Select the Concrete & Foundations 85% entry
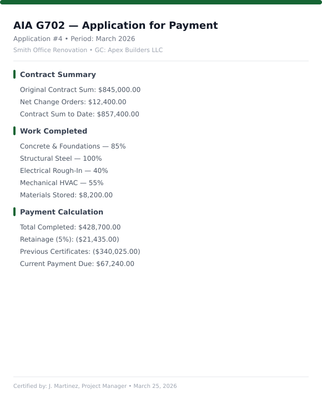Image resolution: width=322 pixels, height=399 pixels. coord(73,146)
